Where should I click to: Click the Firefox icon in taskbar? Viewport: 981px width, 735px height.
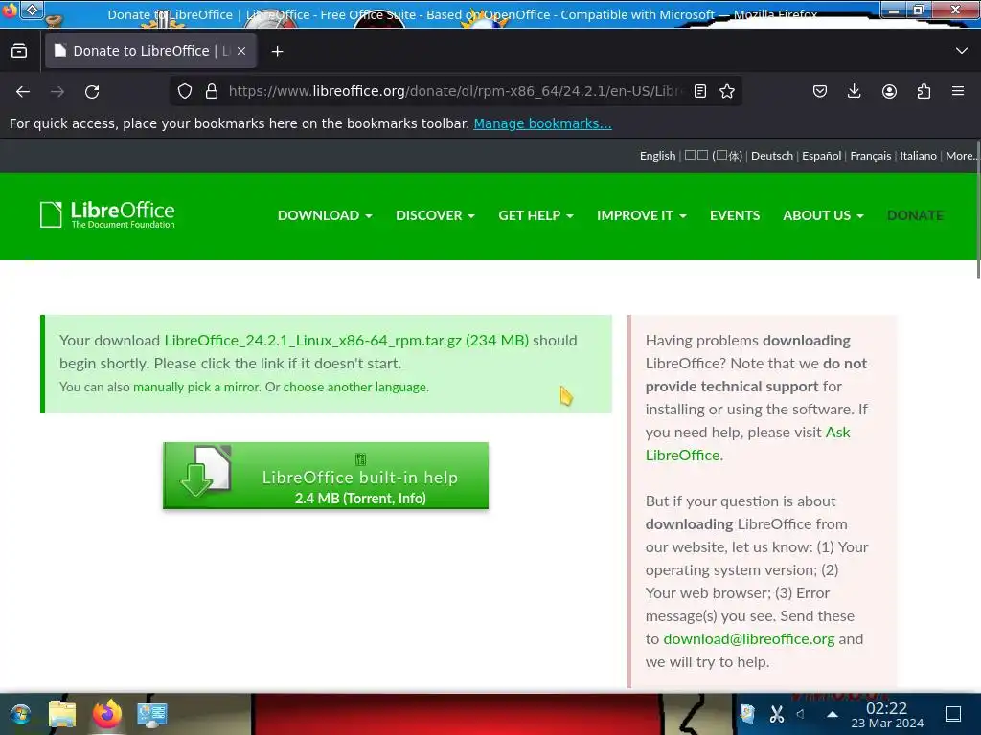(107, 714)
